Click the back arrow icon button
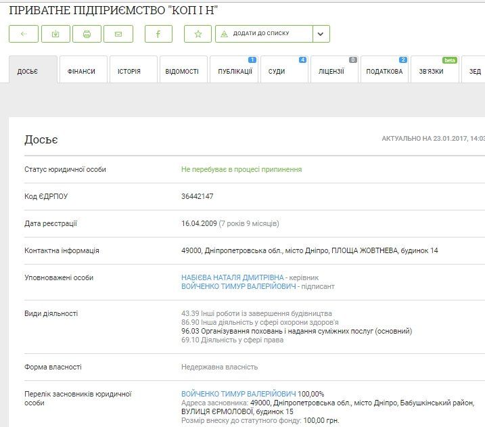The image size is (485, 427). (24, 34)
